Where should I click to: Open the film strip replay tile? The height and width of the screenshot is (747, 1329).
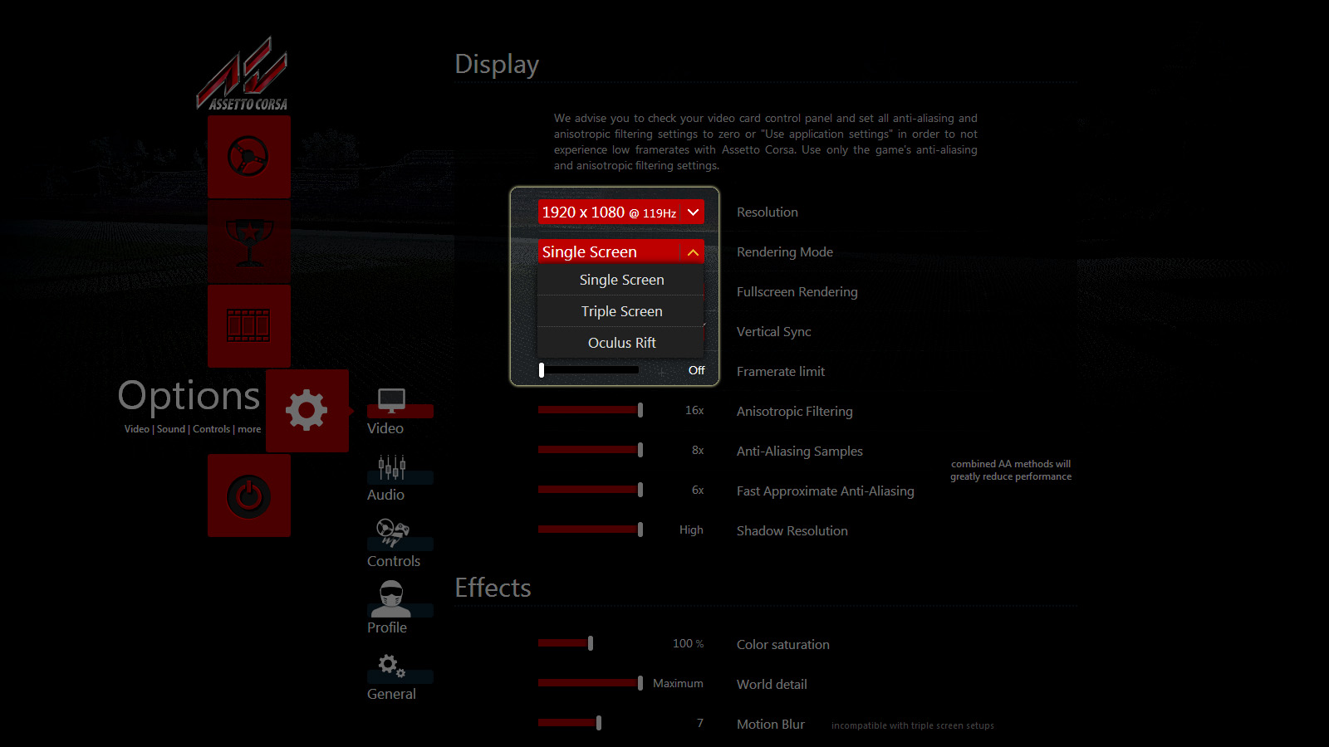(248, 325)
